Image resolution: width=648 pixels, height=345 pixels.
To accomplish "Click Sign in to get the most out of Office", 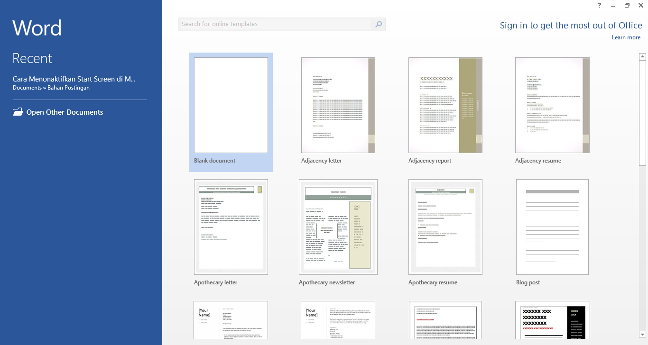I will 571,26.
